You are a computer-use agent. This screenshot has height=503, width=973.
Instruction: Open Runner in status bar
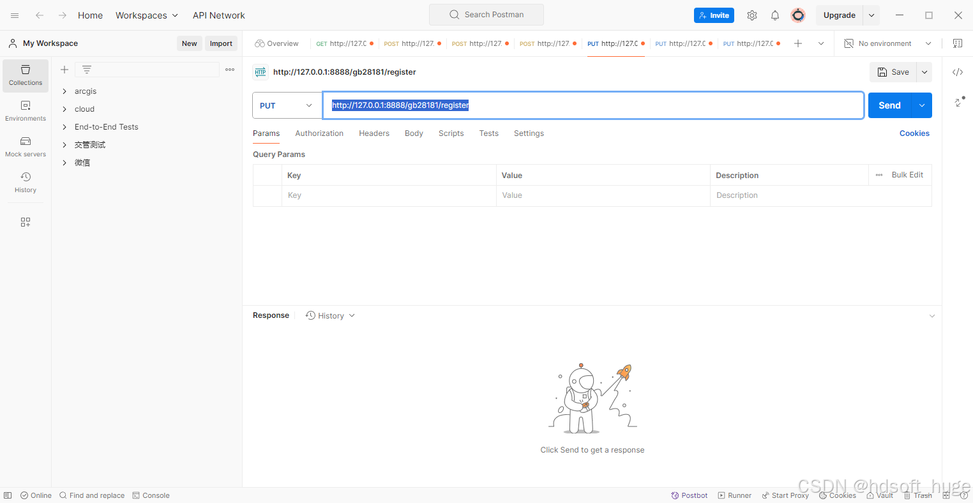(x=735, y=495)
